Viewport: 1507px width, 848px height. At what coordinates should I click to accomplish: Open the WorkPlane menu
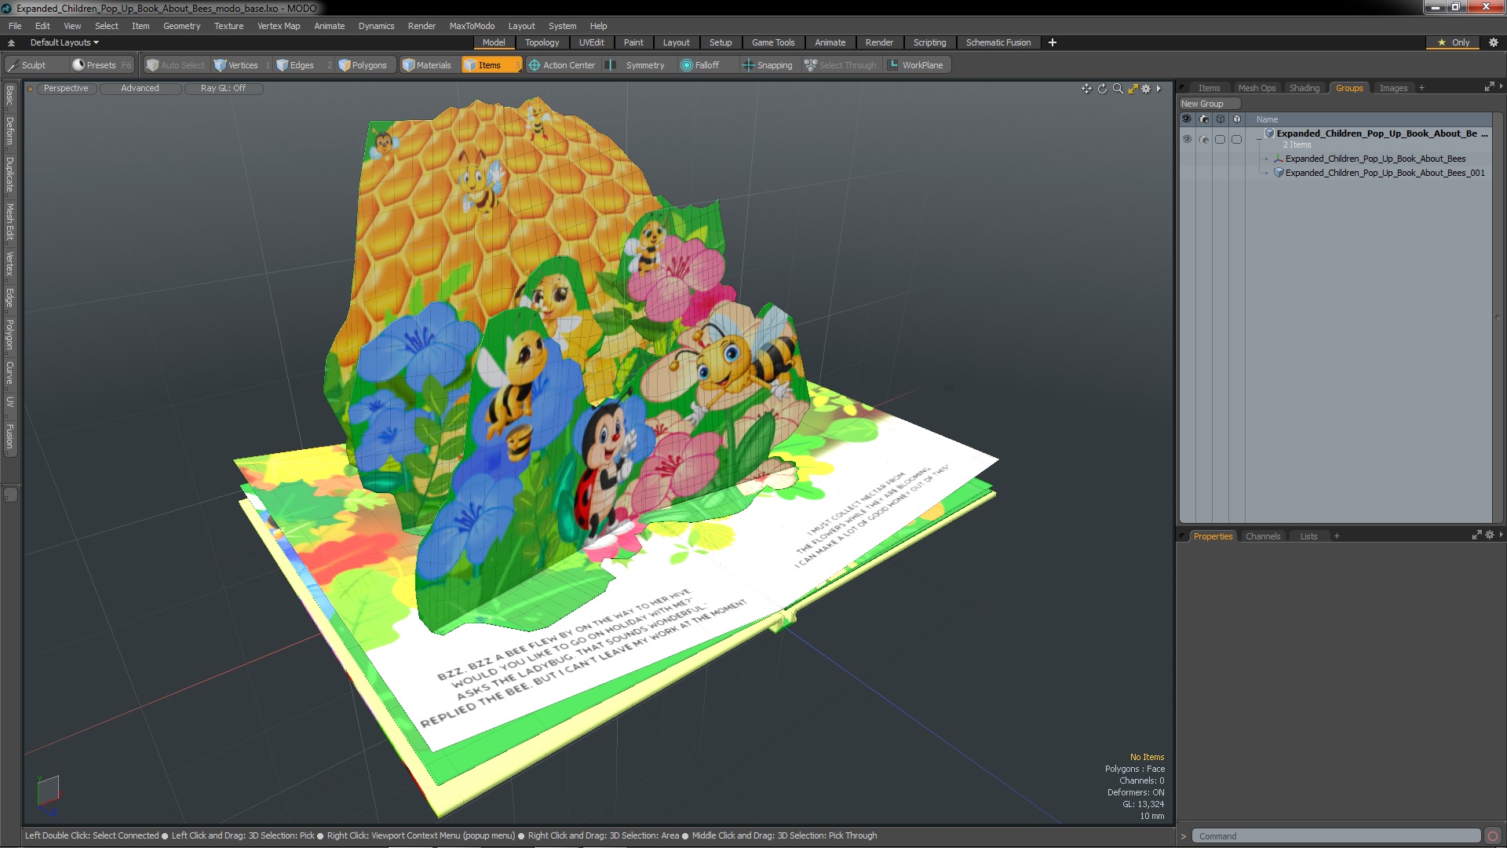(916, 65)
